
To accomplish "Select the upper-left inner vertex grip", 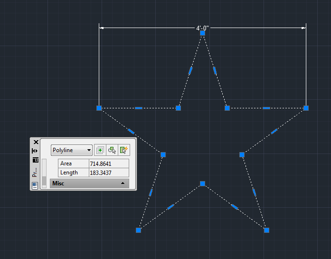I will (x=179, y=108).
